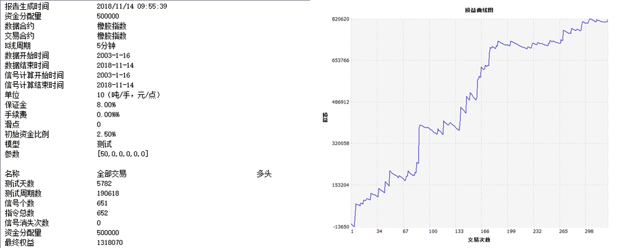Click the 初始资金比例 value 2.50%
Viewport: 620px width, 248px height.
[x=107, y=134]
